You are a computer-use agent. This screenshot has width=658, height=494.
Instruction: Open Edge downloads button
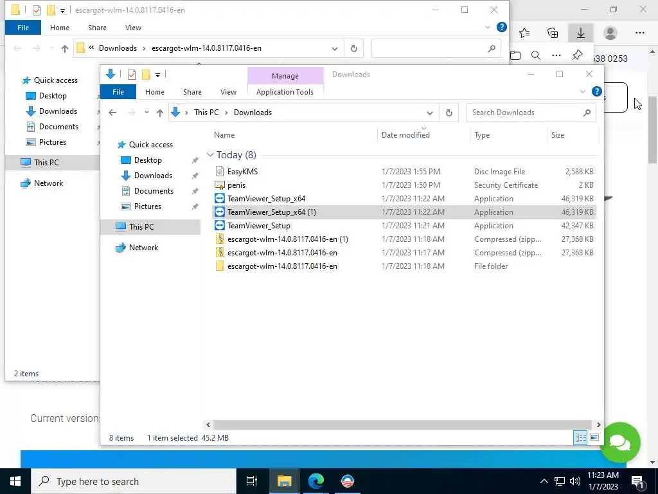[x=581, y=33]
